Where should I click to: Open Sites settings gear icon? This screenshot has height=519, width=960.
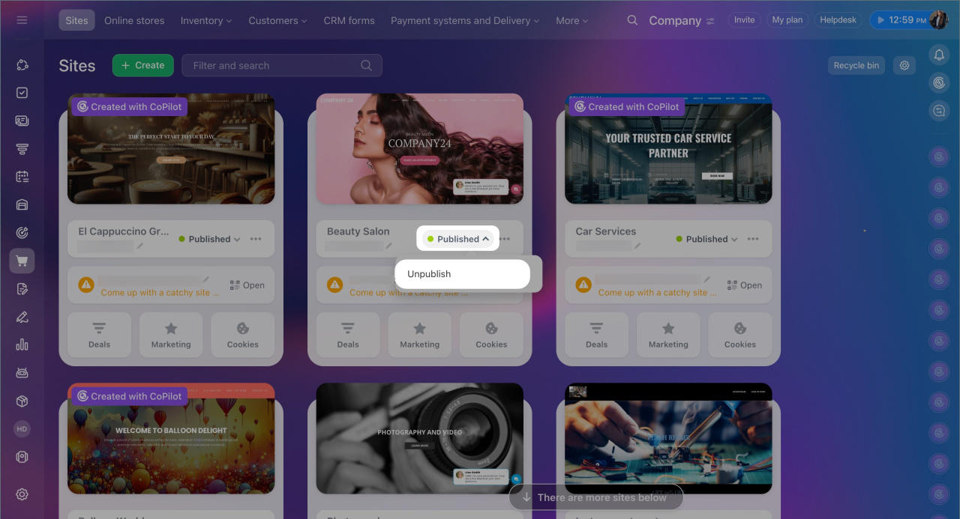[x=904, y=65]
